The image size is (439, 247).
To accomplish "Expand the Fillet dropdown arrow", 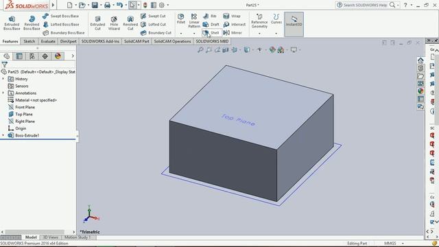I will pos(181,34).
